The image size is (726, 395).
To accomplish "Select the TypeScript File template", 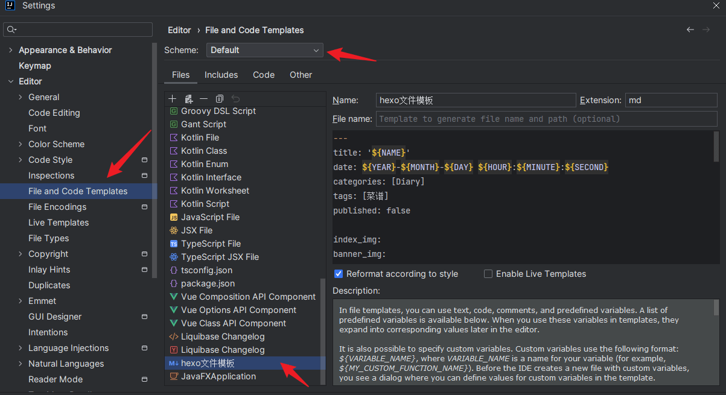I will click(211, 244).
